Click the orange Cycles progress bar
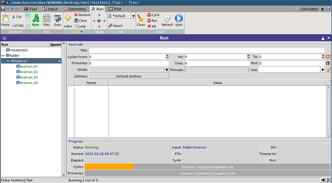The height and width of the screenshot is (183, 332). pos(109,167)
